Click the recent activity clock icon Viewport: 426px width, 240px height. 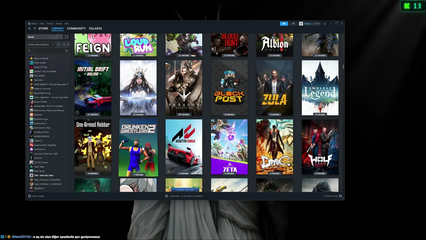click(64, 44)
